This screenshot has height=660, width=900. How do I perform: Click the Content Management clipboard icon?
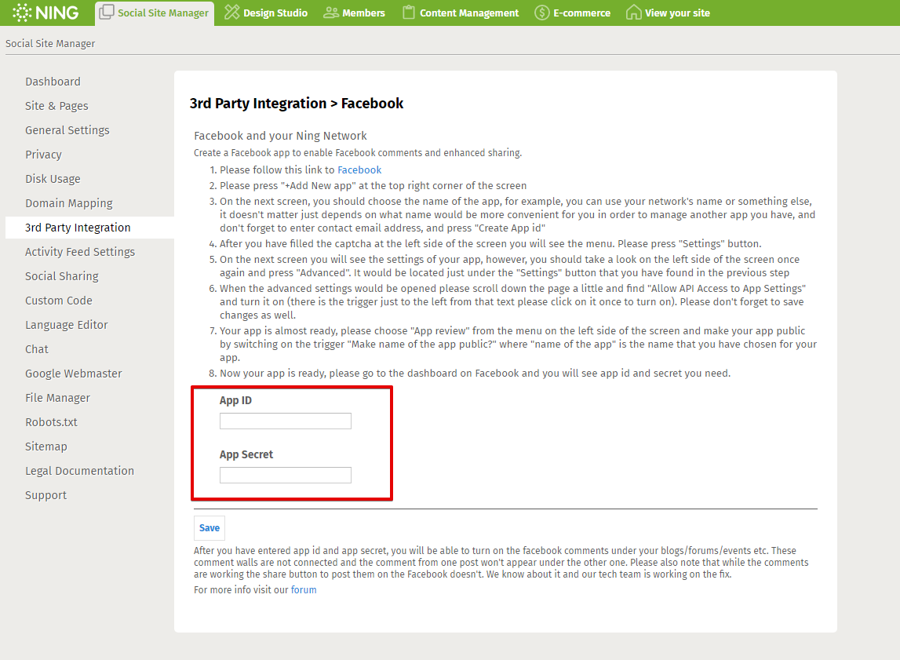pos(409,12)
